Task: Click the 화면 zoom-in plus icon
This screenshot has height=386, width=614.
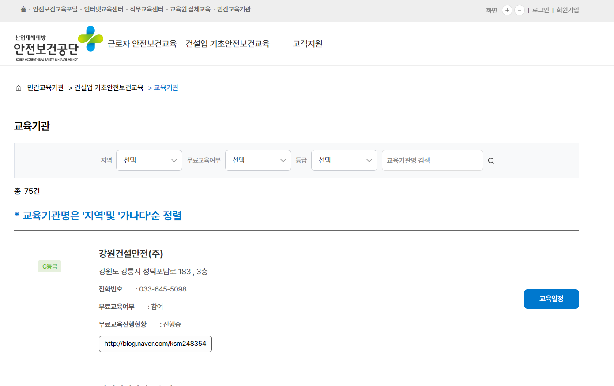Action: click(507, 10)
